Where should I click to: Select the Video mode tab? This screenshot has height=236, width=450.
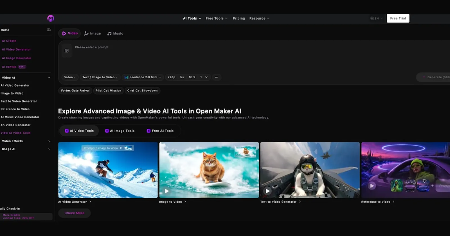[x=70, y=33]
